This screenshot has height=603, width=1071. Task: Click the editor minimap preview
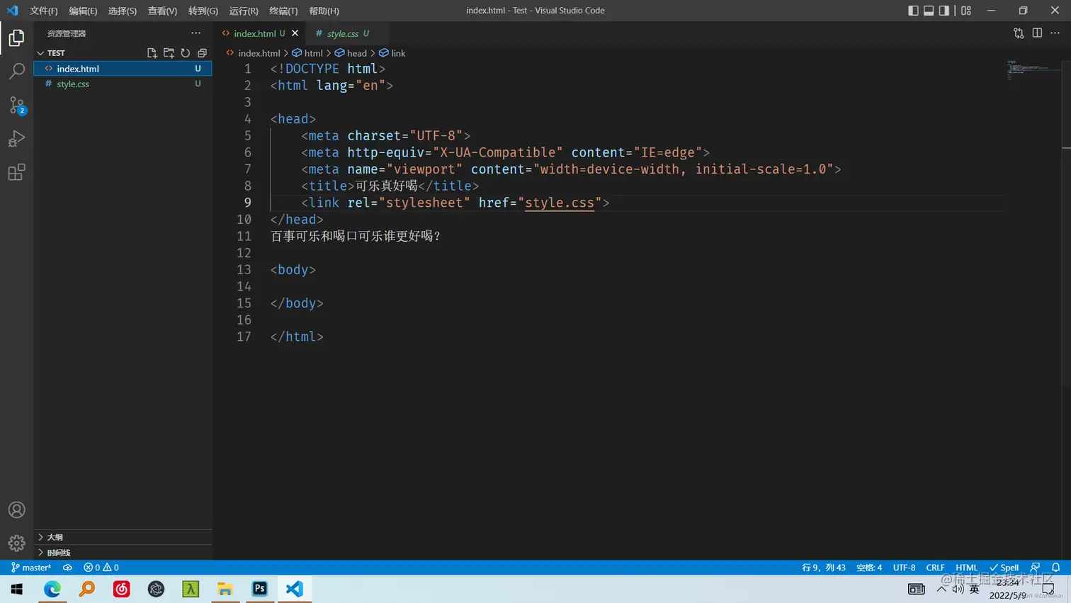pos(1034,69)
